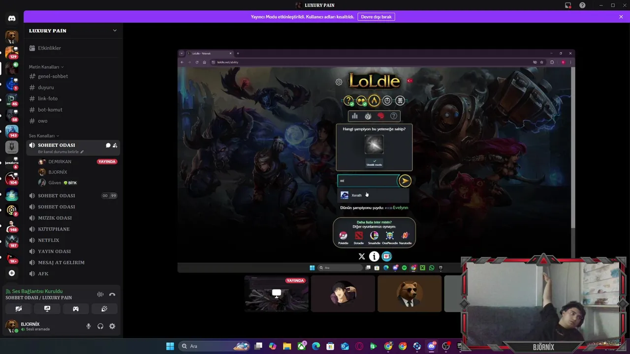Submit guess with golden arrow button
Viewport: 630px width, 354px height.
405,181
